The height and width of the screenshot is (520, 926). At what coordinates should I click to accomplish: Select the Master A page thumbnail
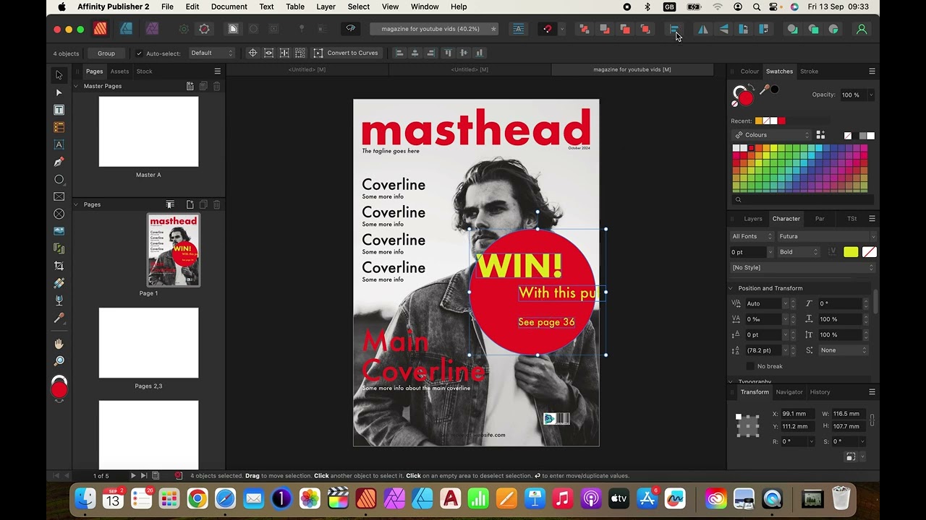point(148,131)
